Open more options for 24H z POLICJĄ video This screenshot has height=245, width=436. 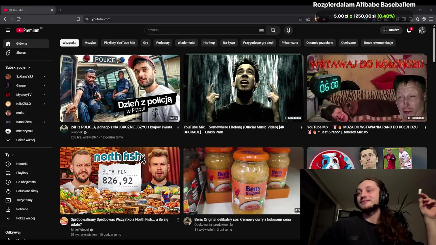pos(178,128)
